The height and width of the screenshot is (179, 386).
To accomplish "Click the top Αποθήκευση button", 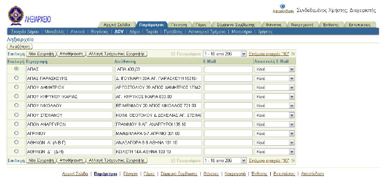I will point(71,54).
